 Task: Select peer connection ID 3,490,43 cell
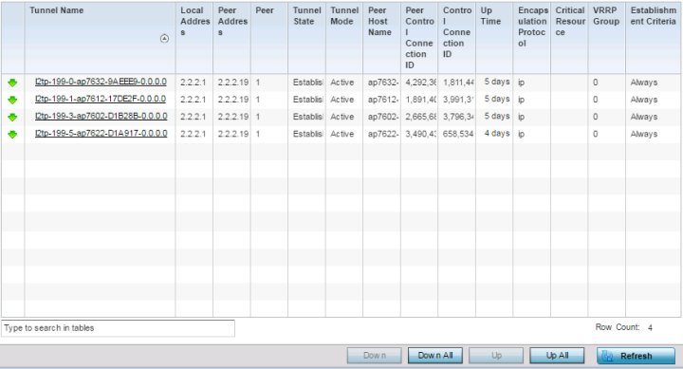pyautogui.click(x=419, y=134)
